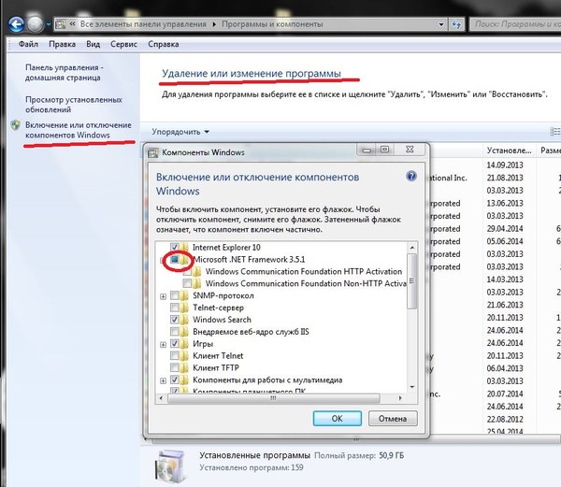Viewport: 561px width, 487px height.
Task: Uncheck the Игры checkbox
Action: (175, 344)
